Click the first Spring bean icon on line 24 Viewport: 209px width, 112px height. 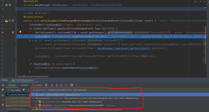(x=6, y=5)
